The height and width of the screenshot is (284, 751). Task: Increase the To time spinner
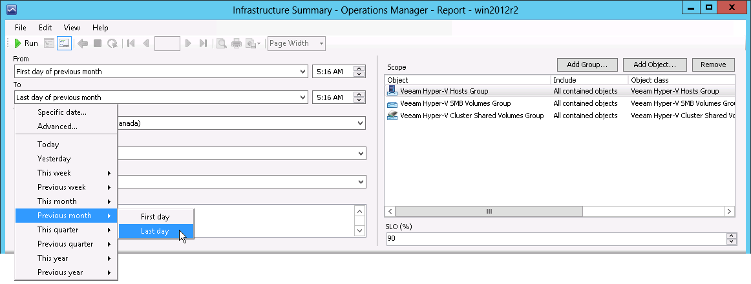(359, 95)
